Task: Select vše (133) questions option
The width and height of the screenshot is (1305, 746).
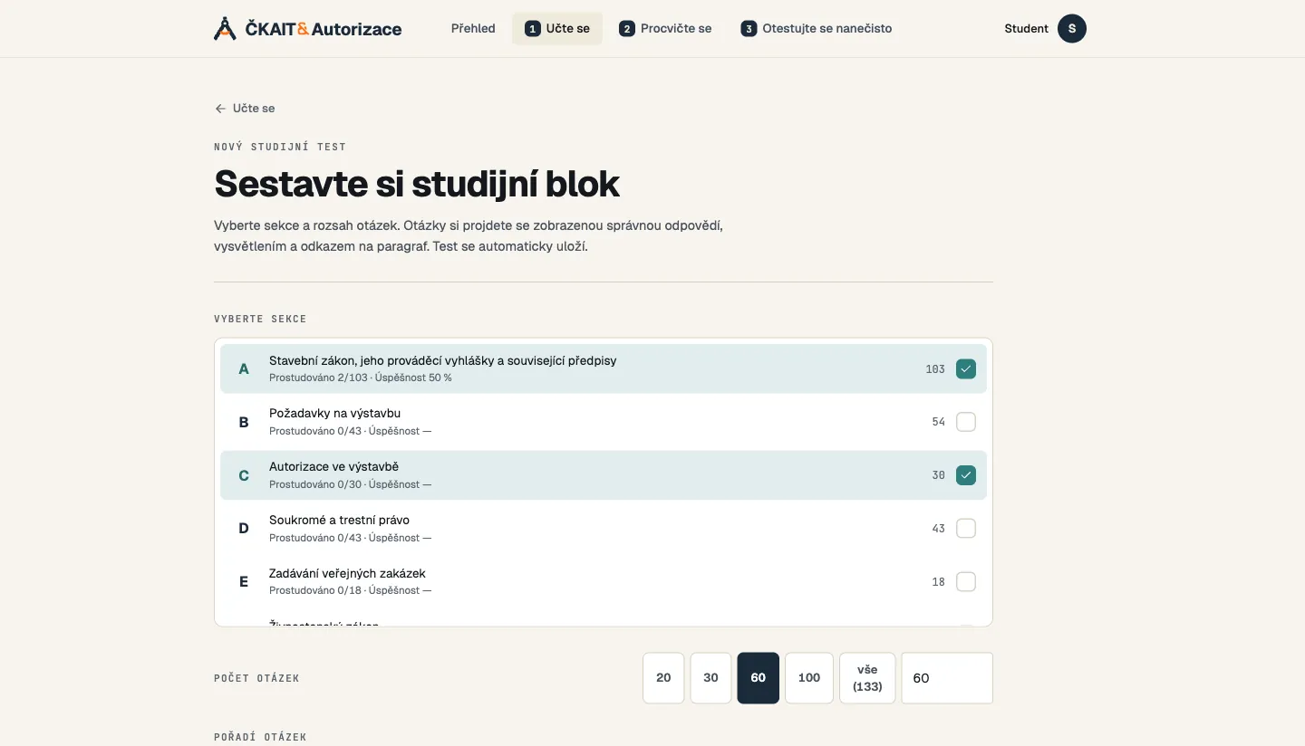Action: (867, 678)
